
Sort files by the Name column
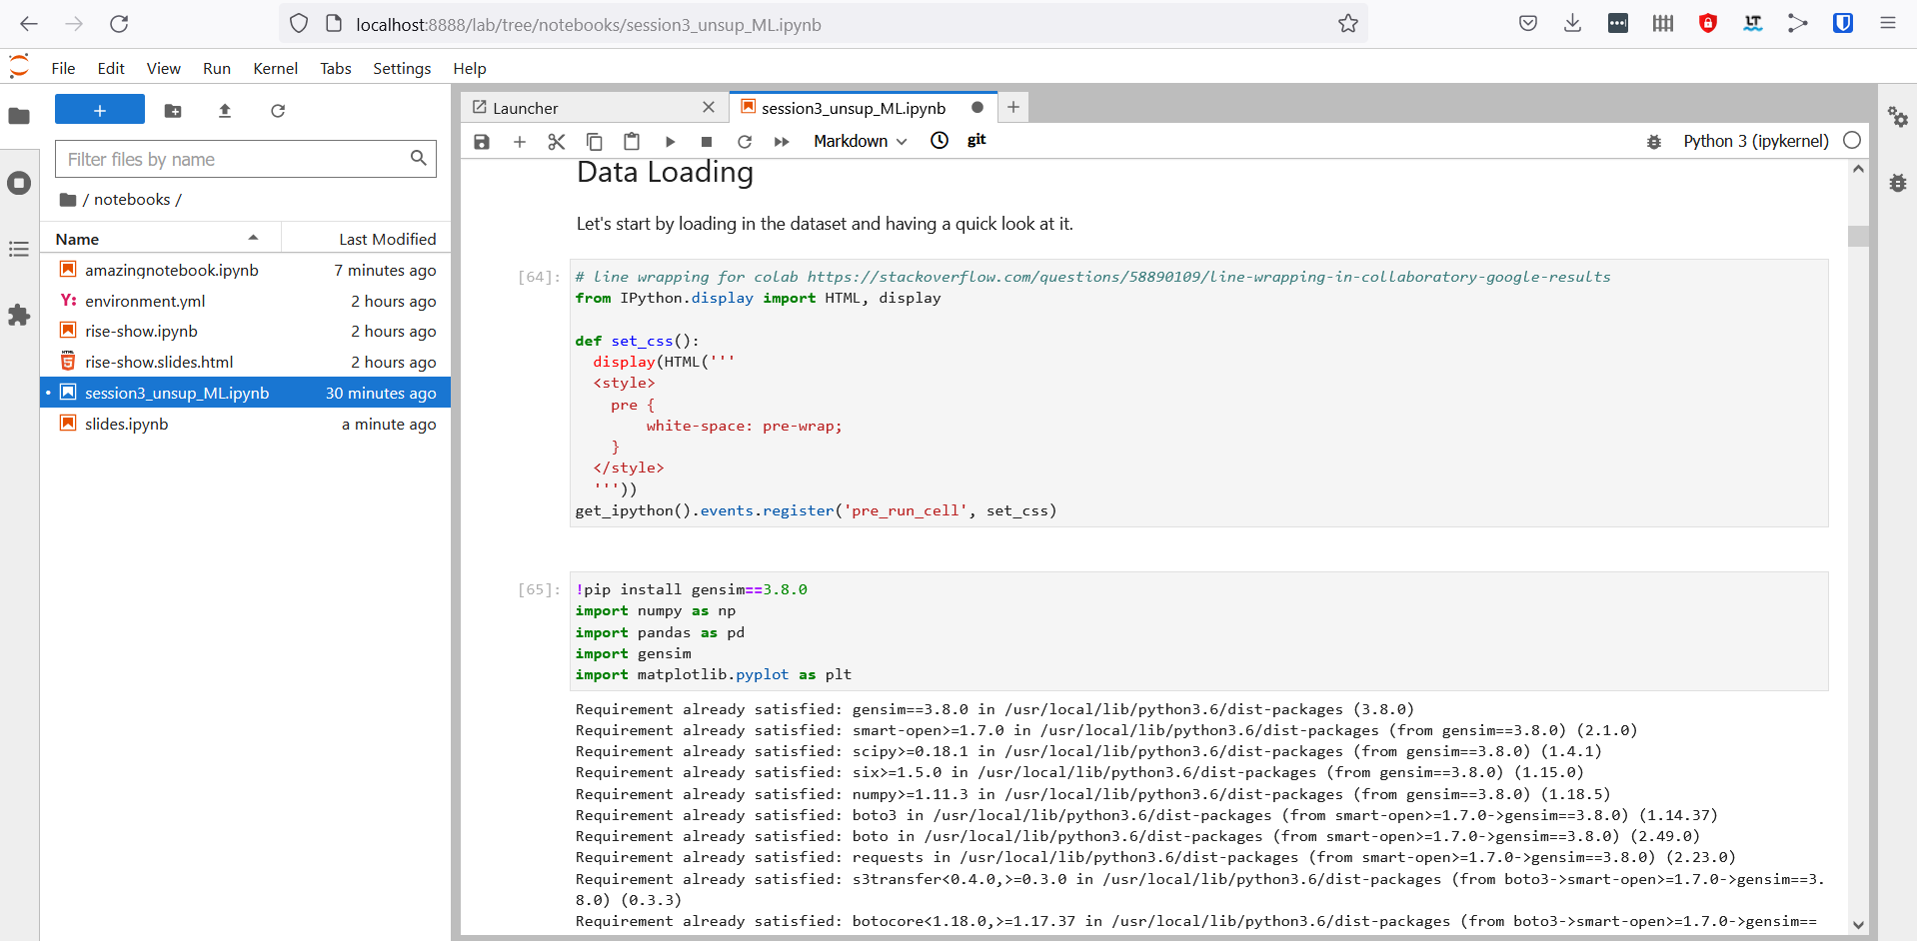pyautogui.click(x=160, y=239)
